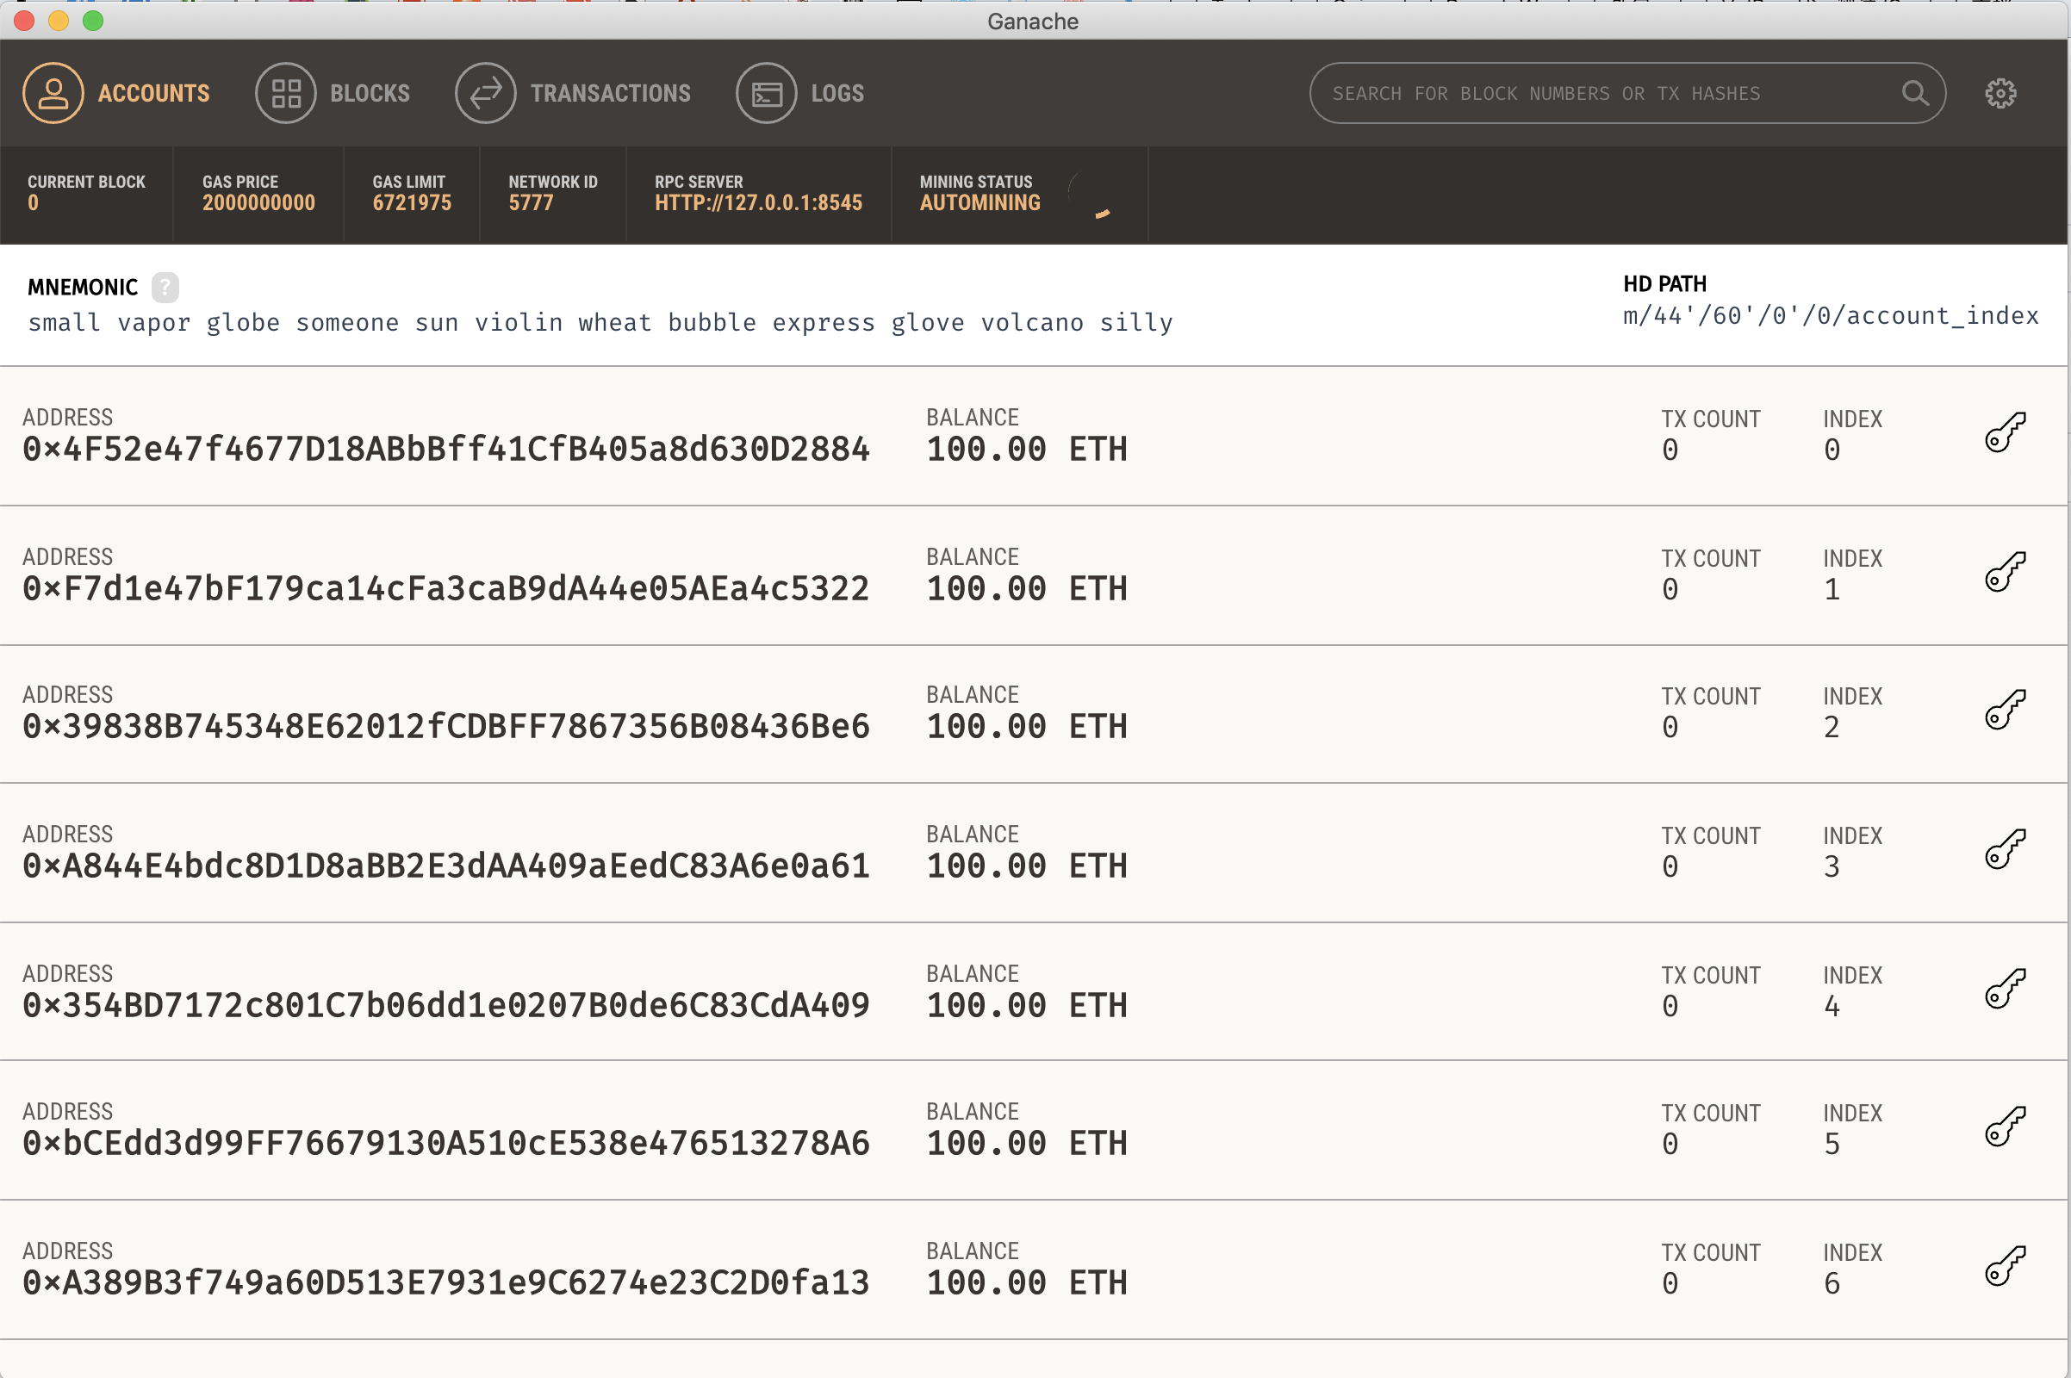The height and width of the screenshot is (1378, 2071).
Task: Click the current block value 0
Action: (x=34, y=203)
